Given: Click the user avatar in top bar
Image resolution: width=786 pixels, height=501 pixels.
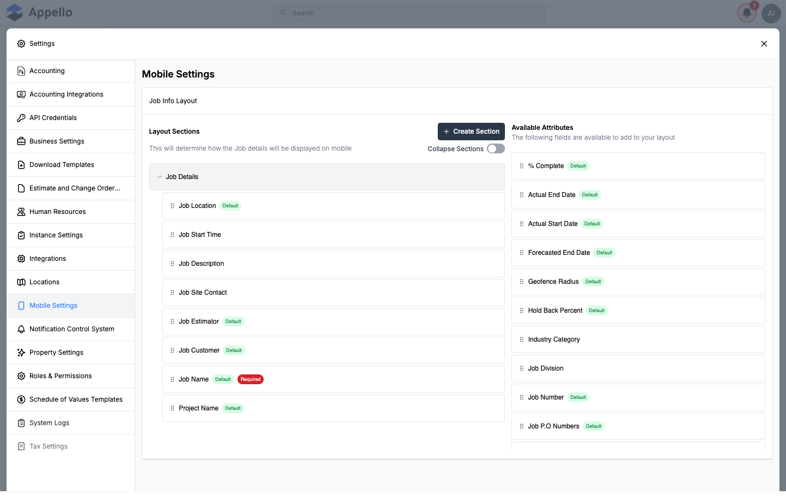Looking at the screenshot, I should (771, 13).
